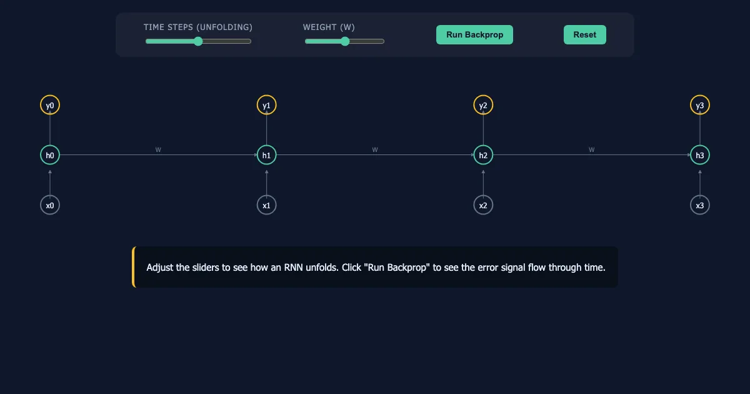Screen dimensions: 750x394
Task: Select hidden state node h3
Action: click(x=700, y=155)
